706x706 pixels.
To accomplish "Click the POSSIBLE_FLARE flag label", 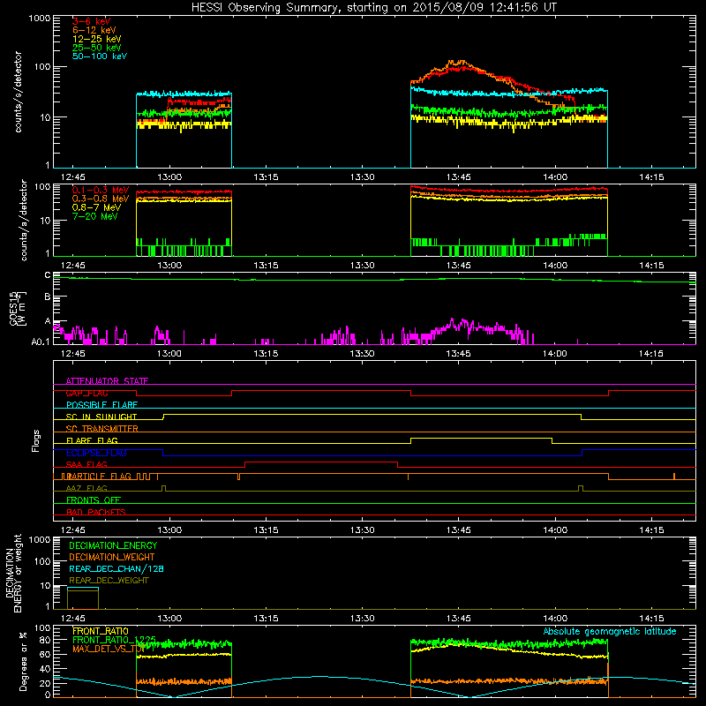I will [x=101, y=405].
